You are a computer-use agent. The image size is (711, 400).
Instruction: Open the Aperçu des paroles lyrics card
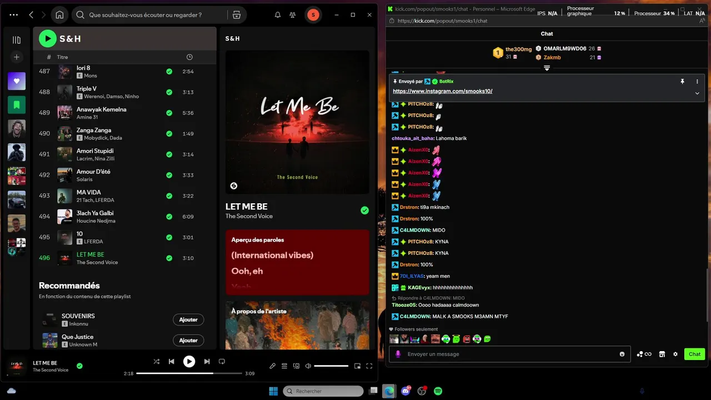[x=297, y=262]
